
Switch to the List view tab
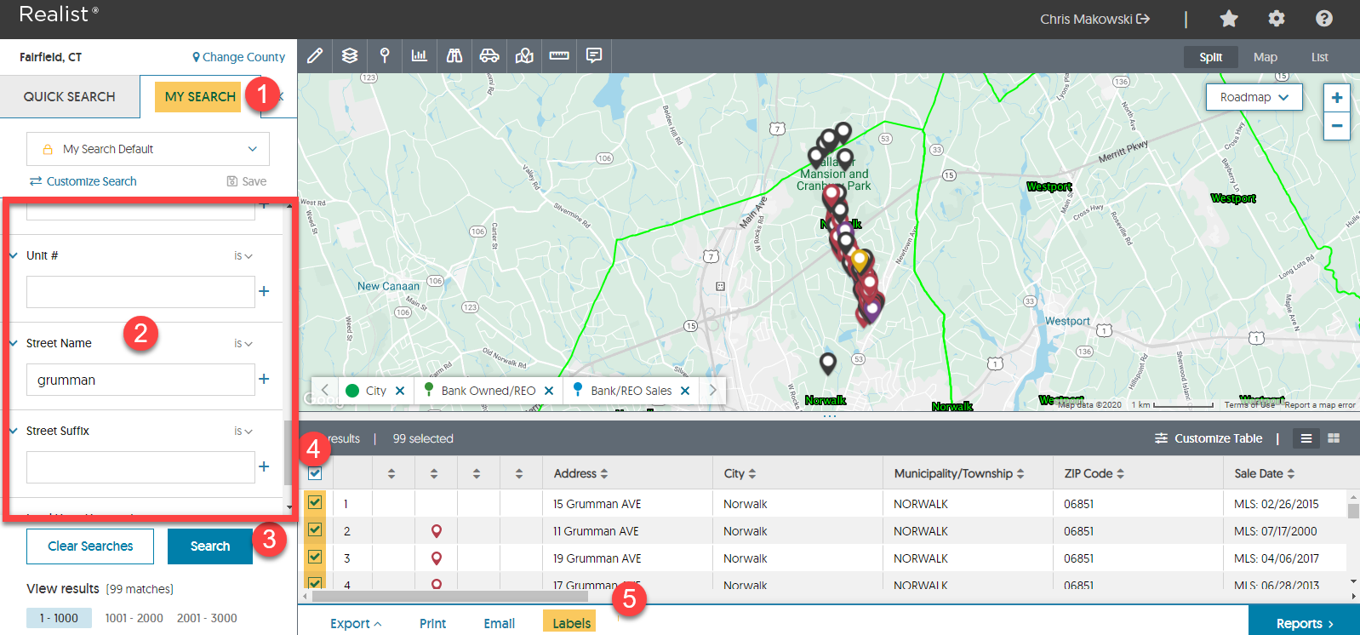1319,57
